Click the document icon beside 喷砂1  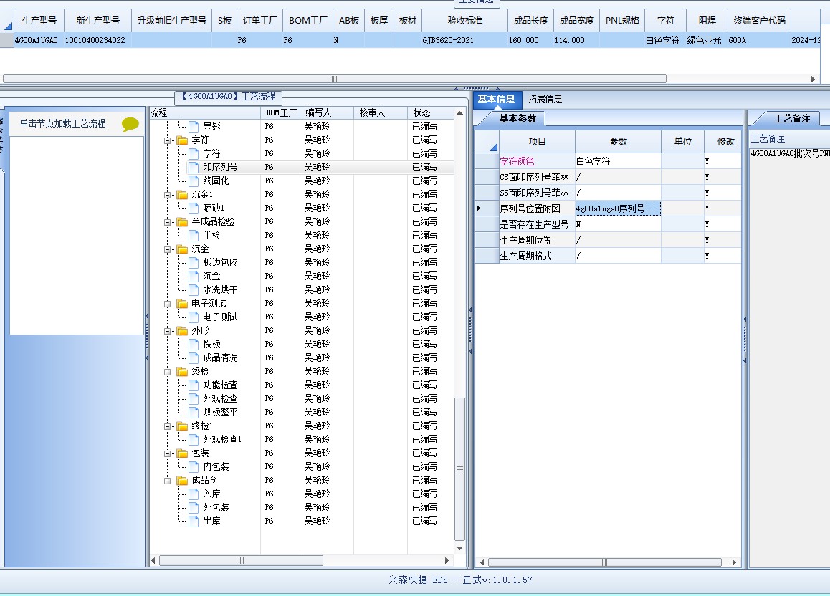(x=194, y=208)
